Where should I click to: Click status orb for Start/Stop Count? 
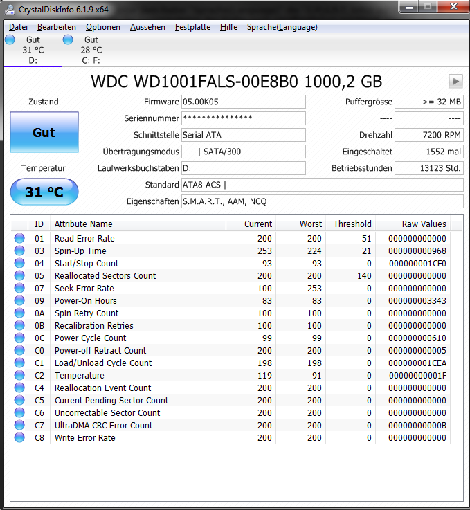pyautogui.click(x=19, y=263)
